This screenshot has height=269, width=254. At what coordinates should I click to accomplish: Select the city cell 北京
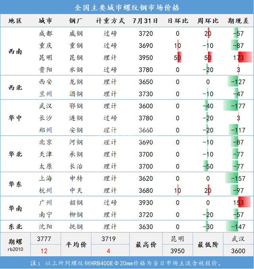(46, 142)
